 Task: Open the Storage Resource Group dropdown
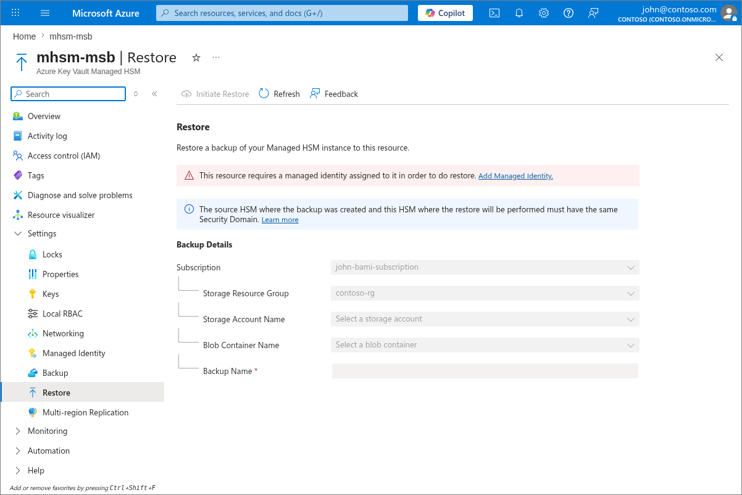coord(485,293)
